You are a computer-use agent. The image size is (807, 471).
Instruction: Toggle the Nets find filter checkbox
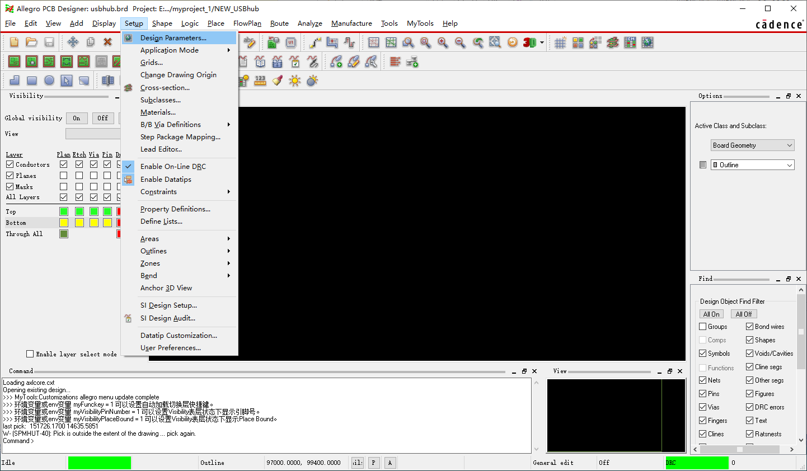[x=702, y=380]
